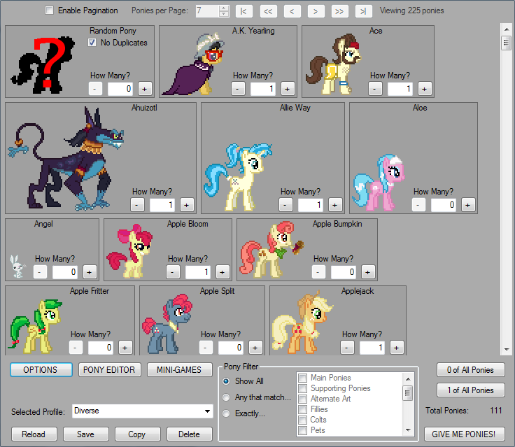Open the PONY EDITOR

point(109,370)
